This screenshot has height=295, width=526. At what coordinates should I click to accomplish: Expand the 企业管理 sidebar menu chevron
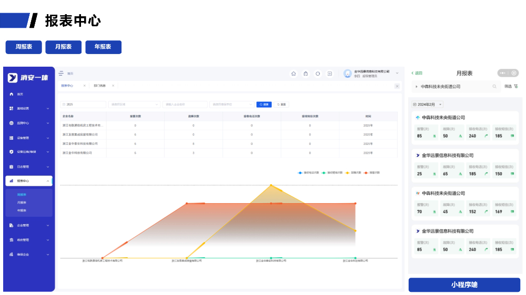[x=48, y=225]
